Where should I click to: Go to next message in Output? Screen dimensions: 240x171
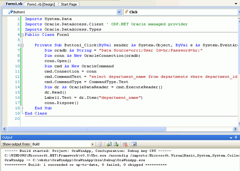point(116,144)
